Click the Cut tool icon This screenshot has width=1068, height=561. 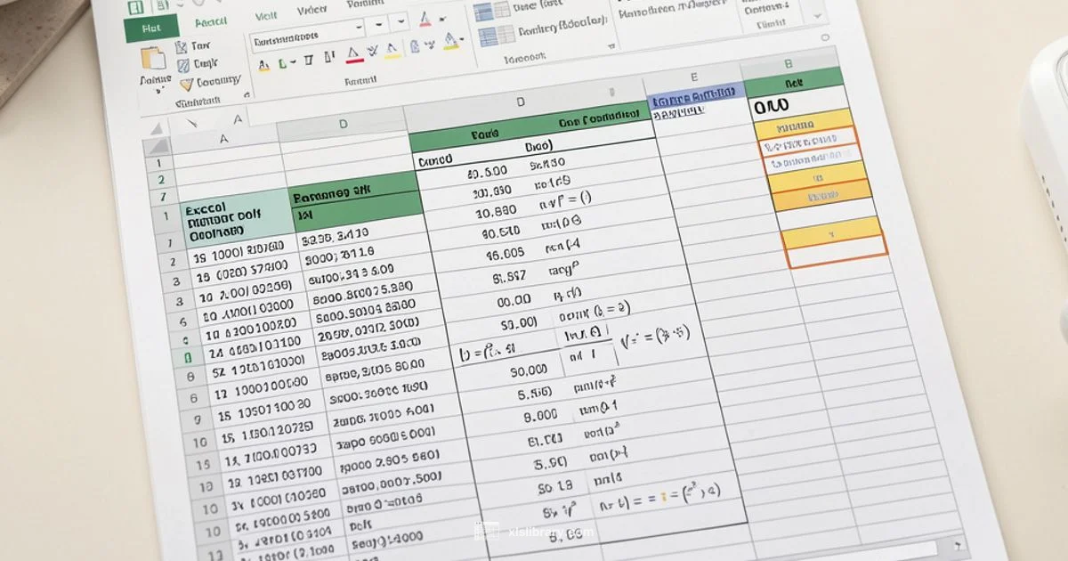(182, 45)
